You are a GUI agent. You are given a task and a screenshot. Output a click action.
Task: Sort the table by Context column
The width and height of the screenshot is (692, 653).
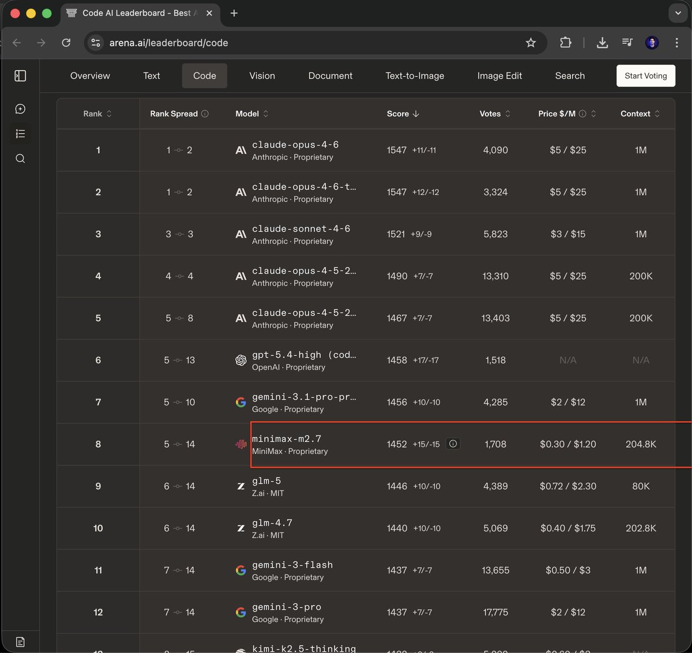[x=640, y=114]
